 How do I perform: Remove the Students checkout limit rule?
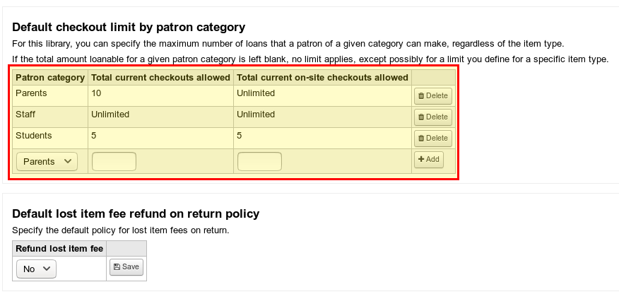(x=432, y=139)
